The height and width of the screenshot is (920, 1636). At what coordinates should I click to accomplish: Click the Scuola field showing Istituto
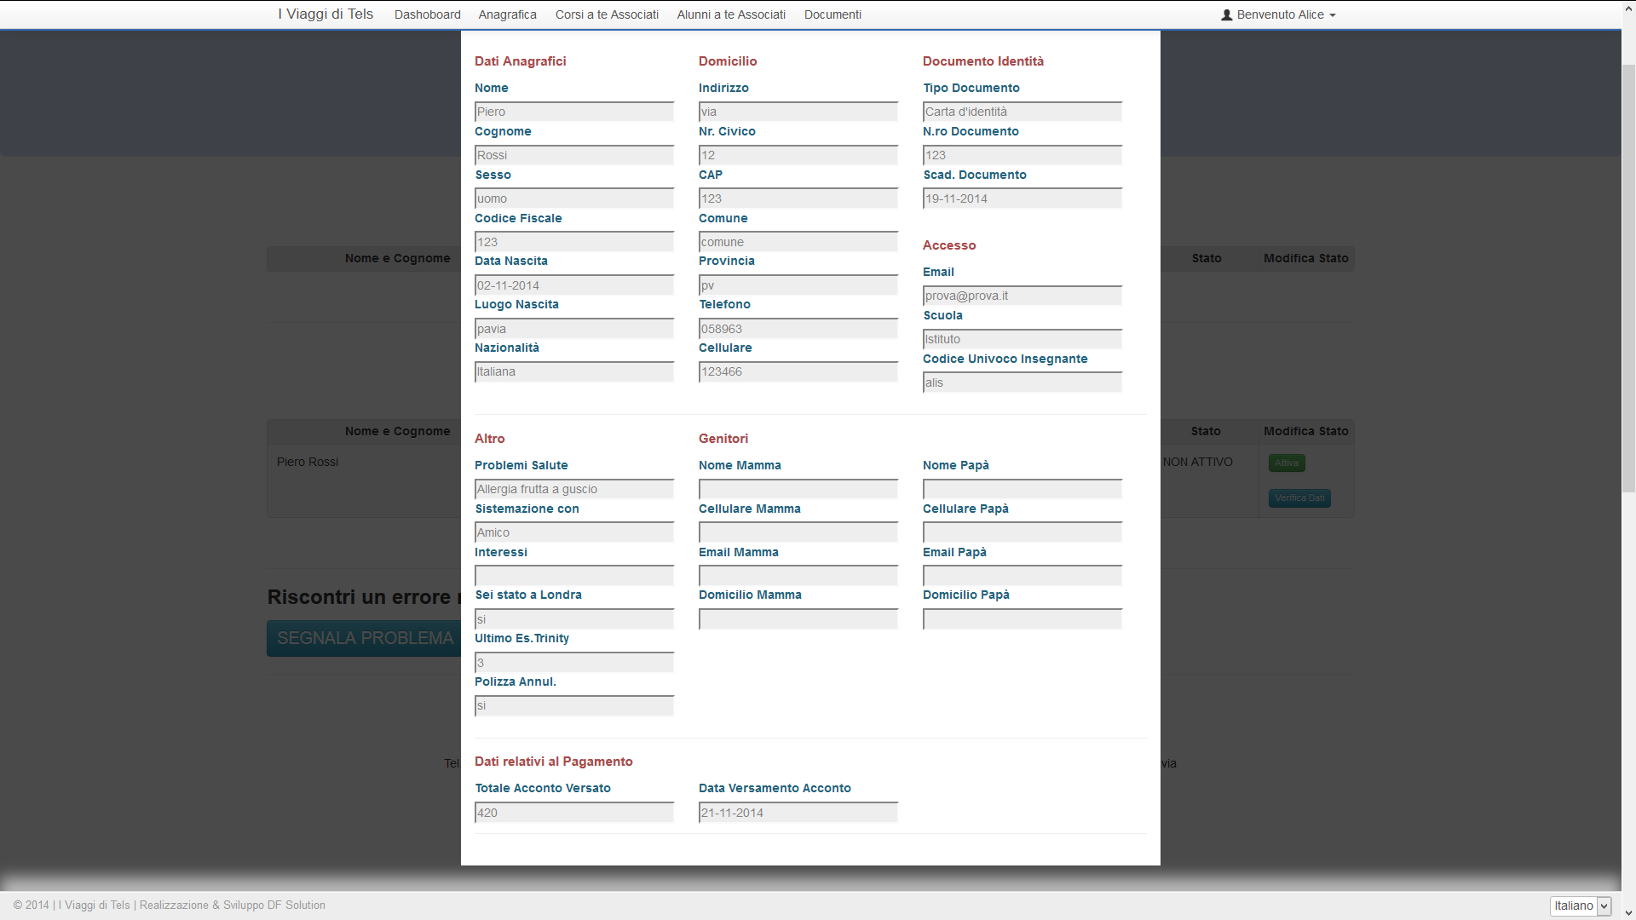pyautogui.click(x=1022, y=339)
